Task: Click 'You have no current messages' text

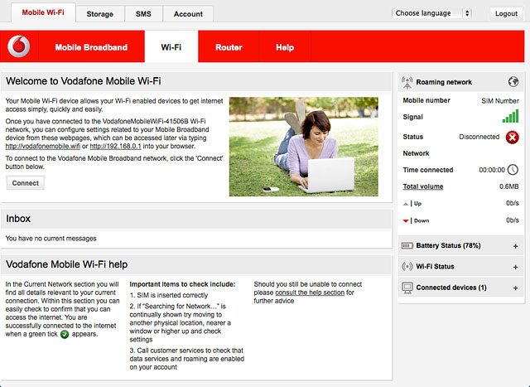Action: 51,238
